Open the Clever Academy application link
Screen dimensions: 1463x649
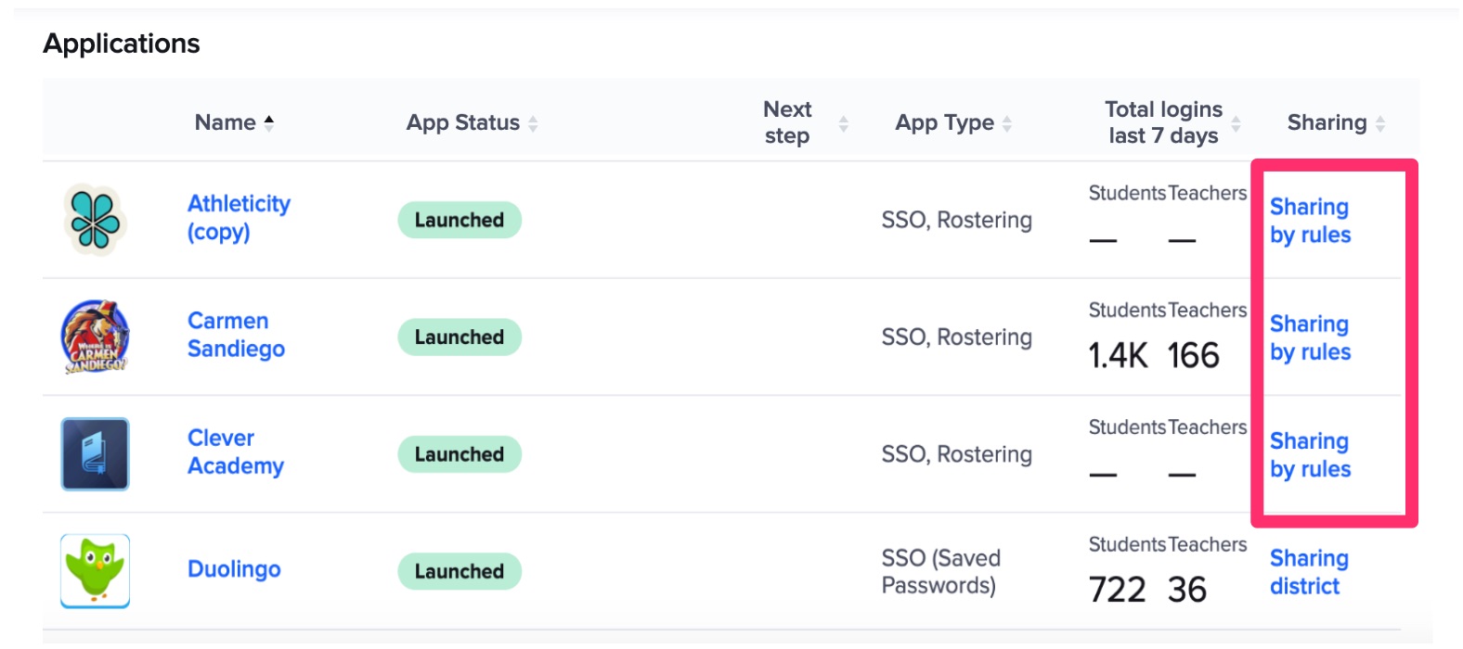(236, 452)
